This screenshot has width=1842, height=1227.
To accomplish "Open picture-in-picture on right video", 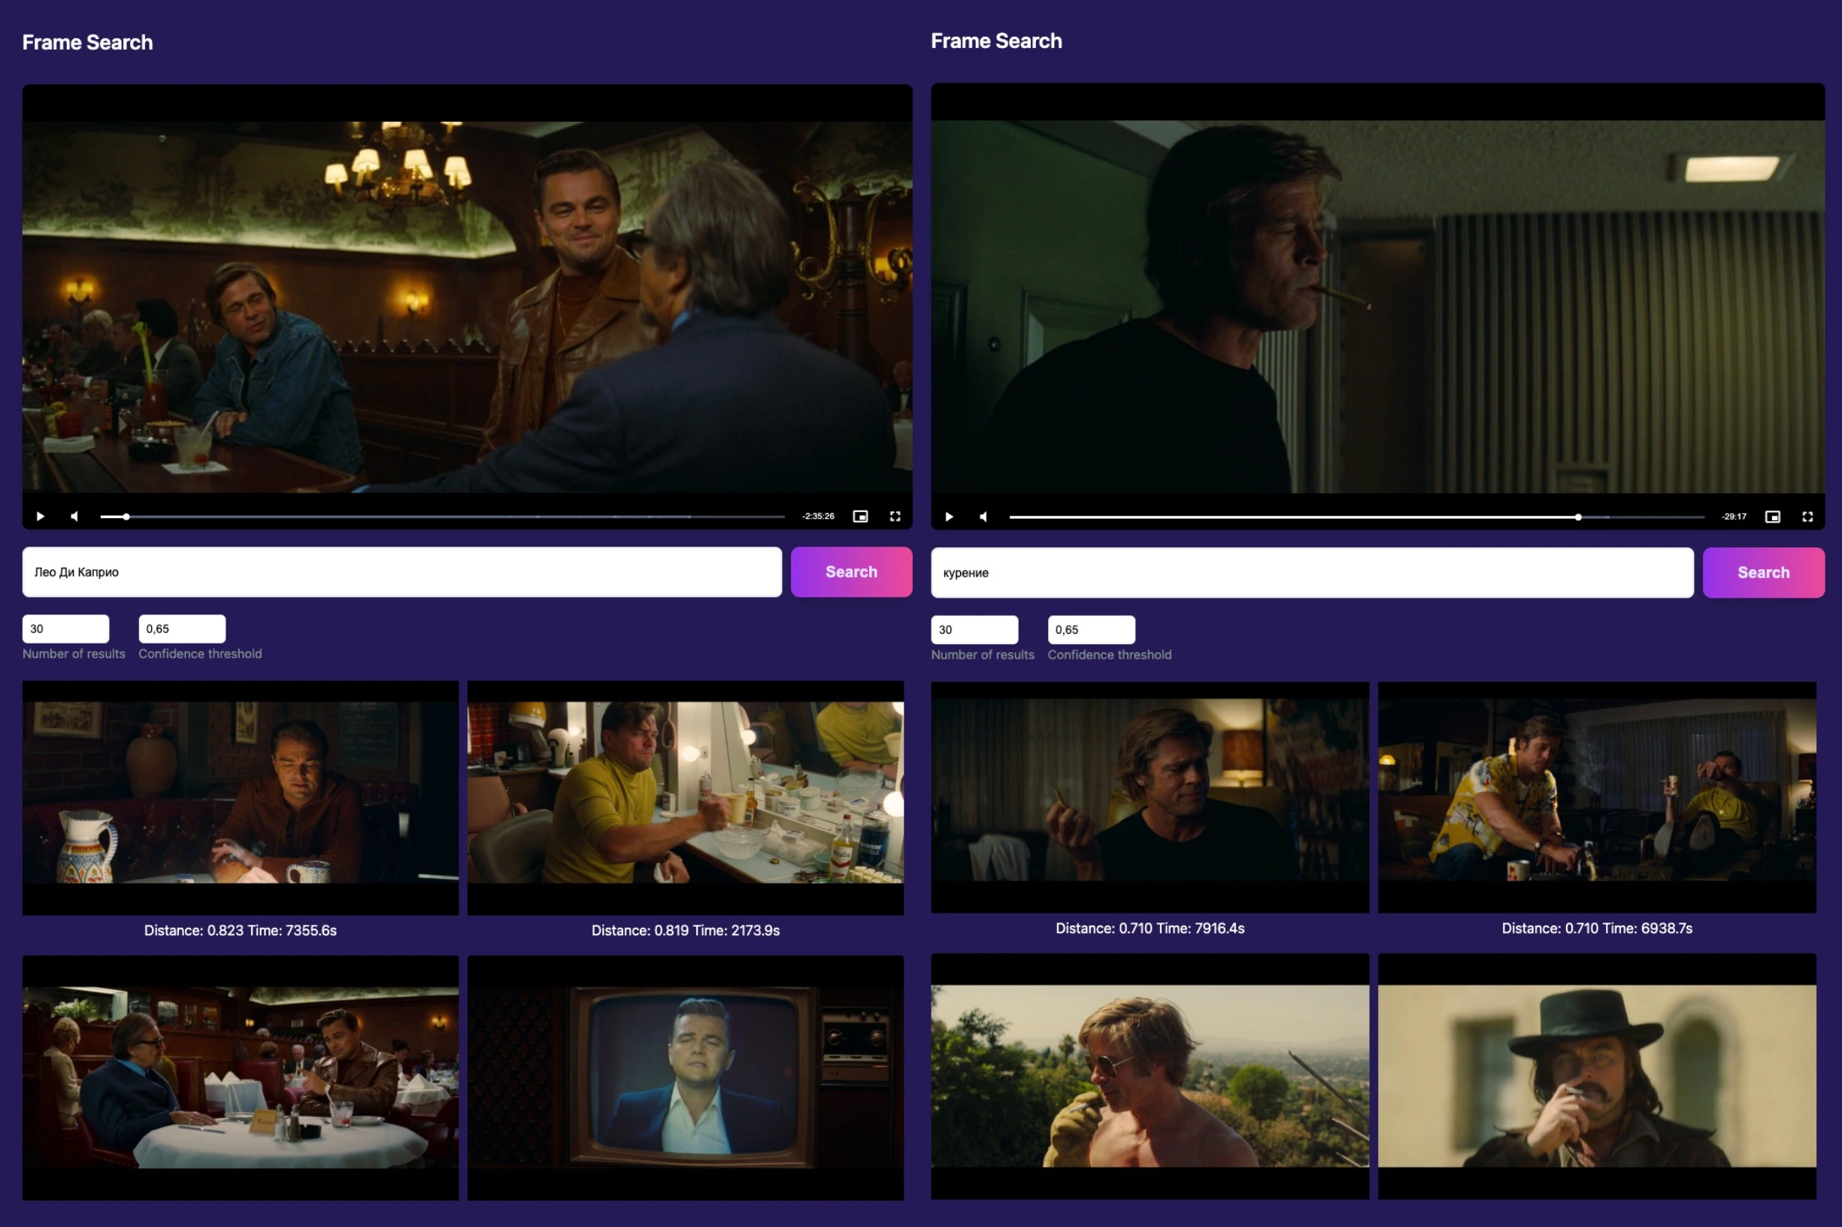I will click(1772, 517).
